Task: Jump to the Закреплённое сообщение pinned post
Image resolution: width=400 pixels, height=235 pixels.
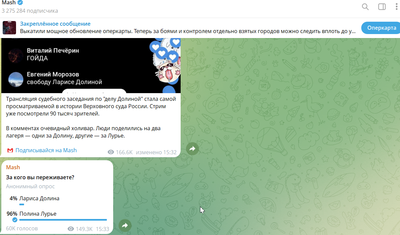Action: 55,24
